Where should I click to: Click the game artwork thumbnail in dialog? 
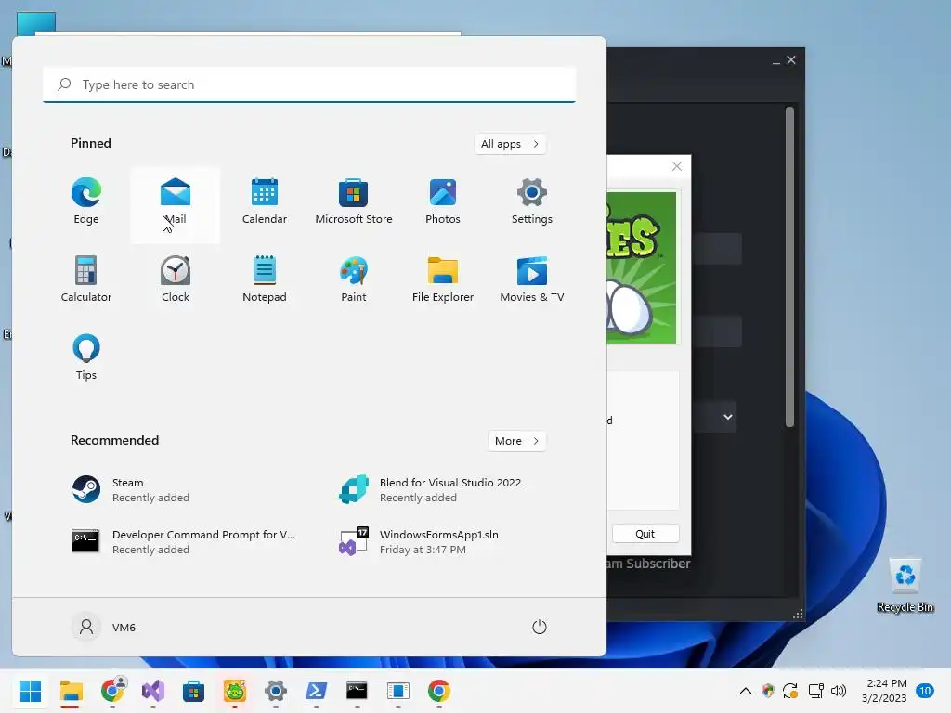coord(642,267)
